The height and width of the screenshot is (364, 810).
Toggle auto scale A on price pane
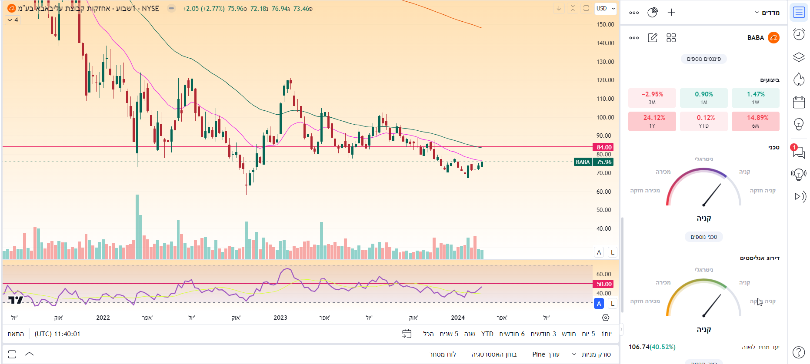click(x=599, y=252)
